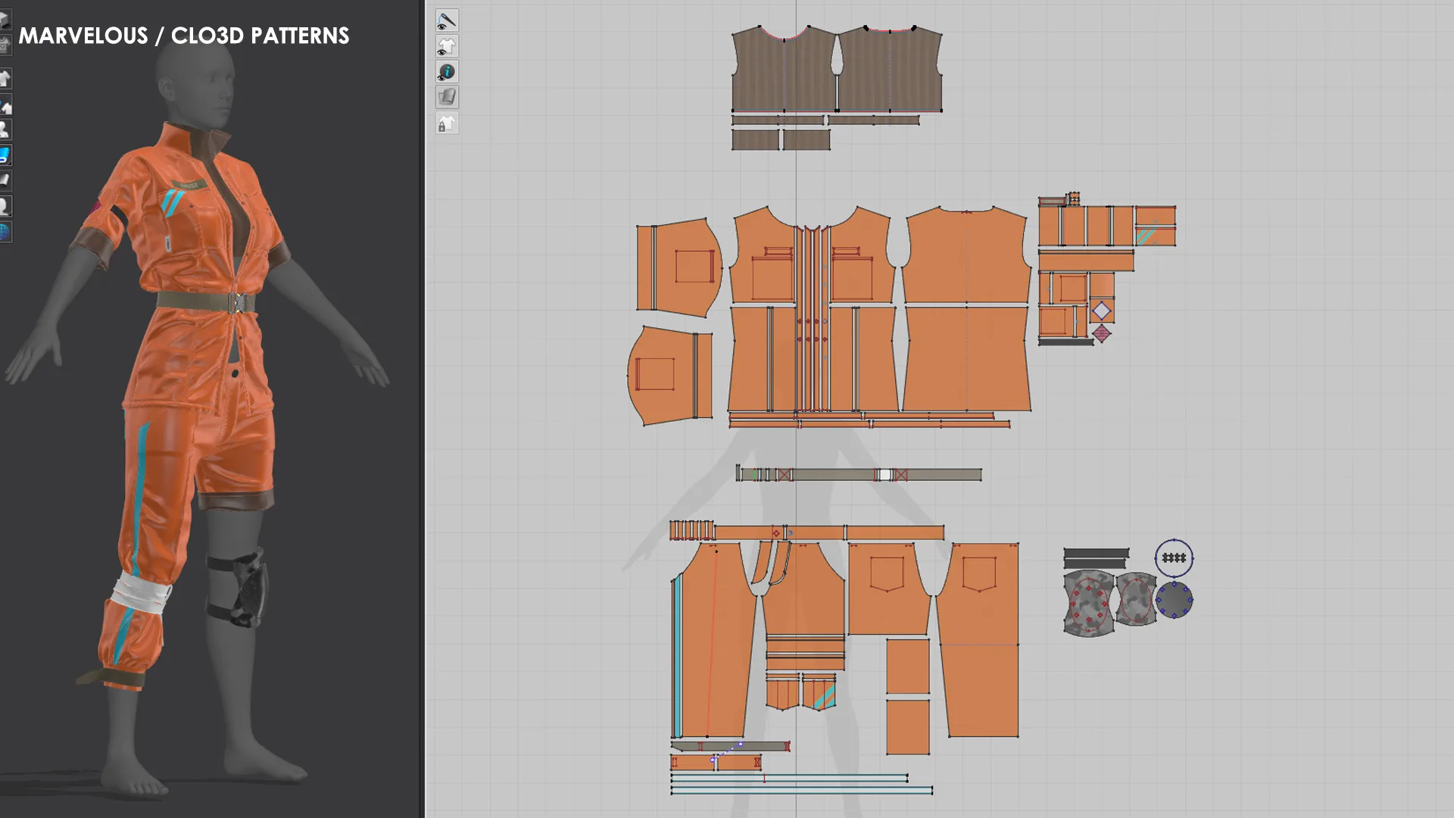Viewport: 1454px width, 818px height.
Task: Select the smaller camo knee pad pattern
Action: pyautogui.click(x=1135, y=598)
